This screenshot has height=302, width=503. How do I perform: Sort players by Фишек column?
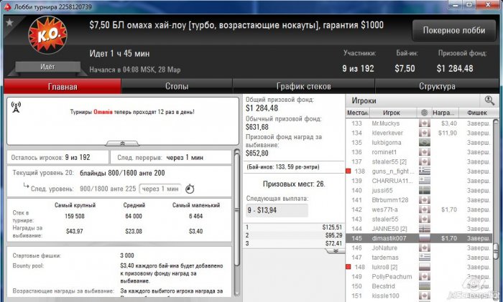(x=477, y=113)
